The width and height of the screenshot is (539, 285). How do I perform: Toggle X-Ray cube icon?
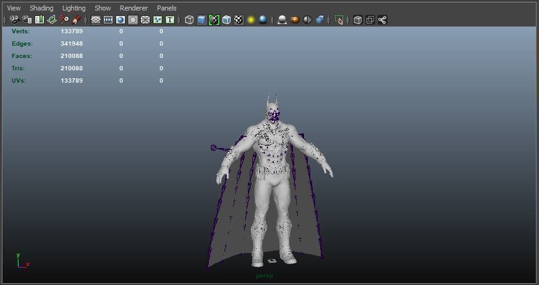point(358,20)
